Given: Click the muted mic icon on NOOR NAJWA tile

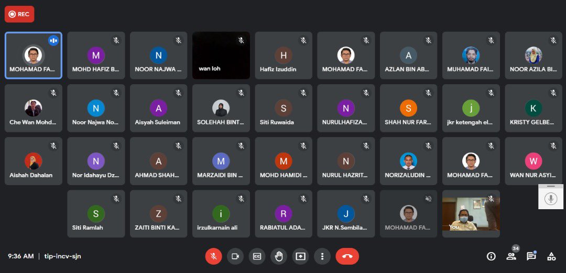Looking at the screenshot, I should click(x=179, y=40).
